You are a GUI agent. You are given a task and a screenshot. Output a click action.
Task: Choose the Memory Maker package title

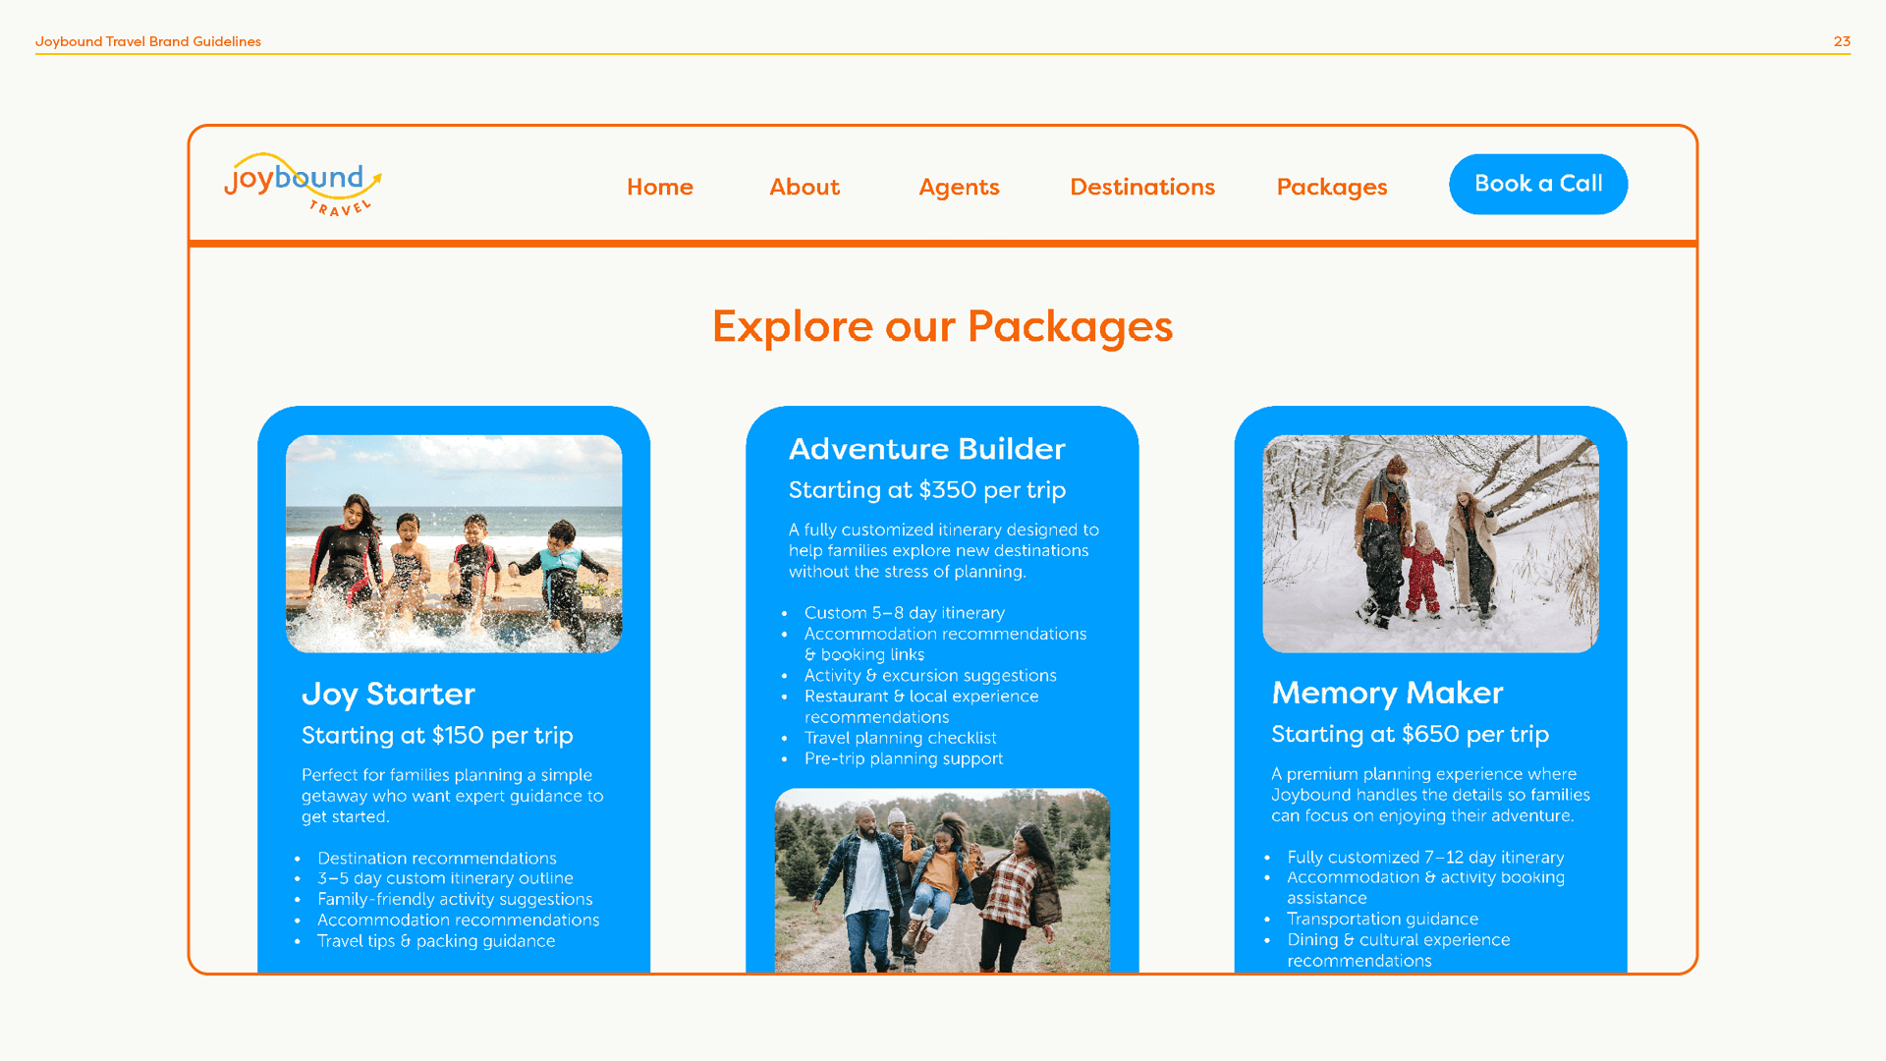point(1387,693)
